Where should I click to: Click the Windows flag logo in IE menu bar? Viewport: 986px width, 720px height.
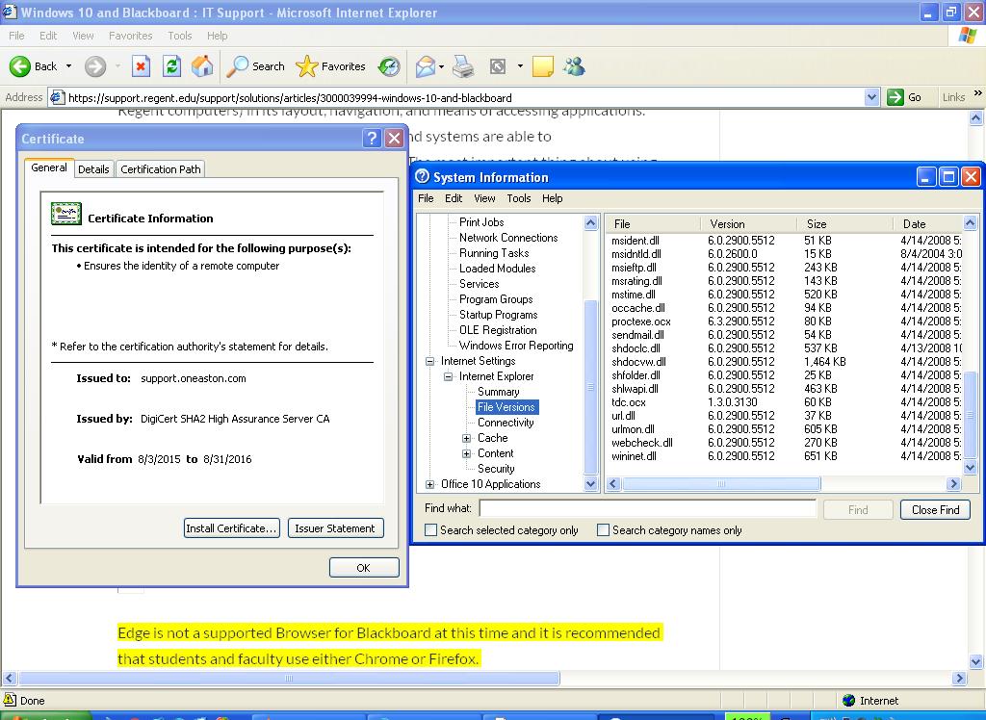967,36
